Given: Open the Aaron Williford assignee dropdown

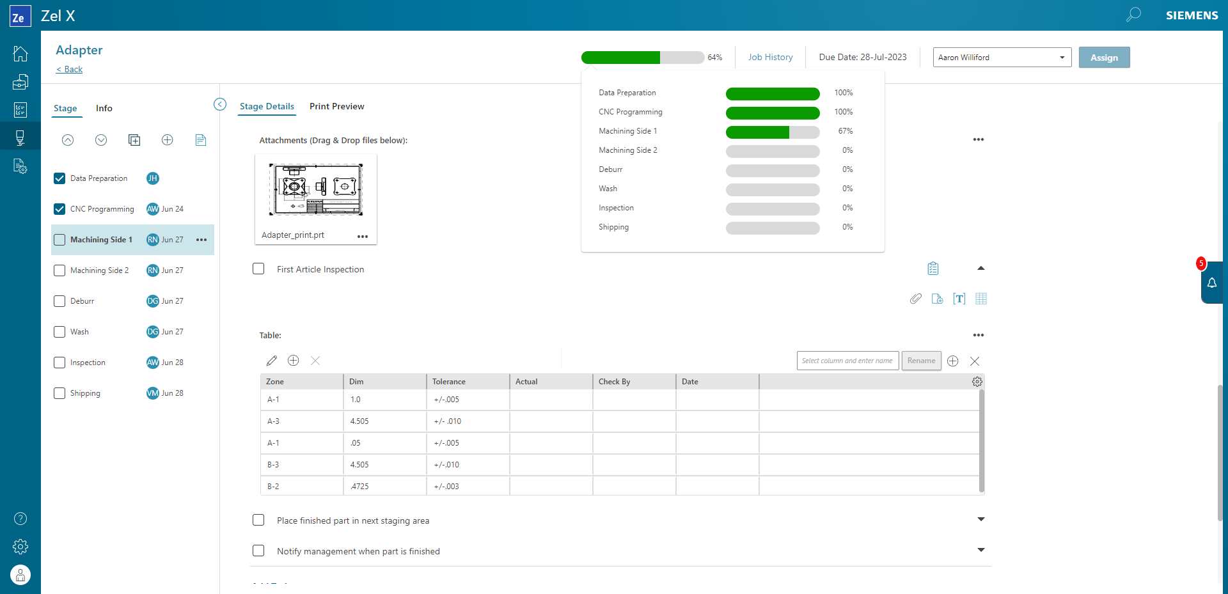Looking at the screenshot, I should point(1002,58).
